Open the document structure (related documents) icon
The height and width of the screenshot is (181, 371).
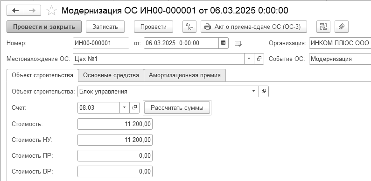click(x=323, y=27)
